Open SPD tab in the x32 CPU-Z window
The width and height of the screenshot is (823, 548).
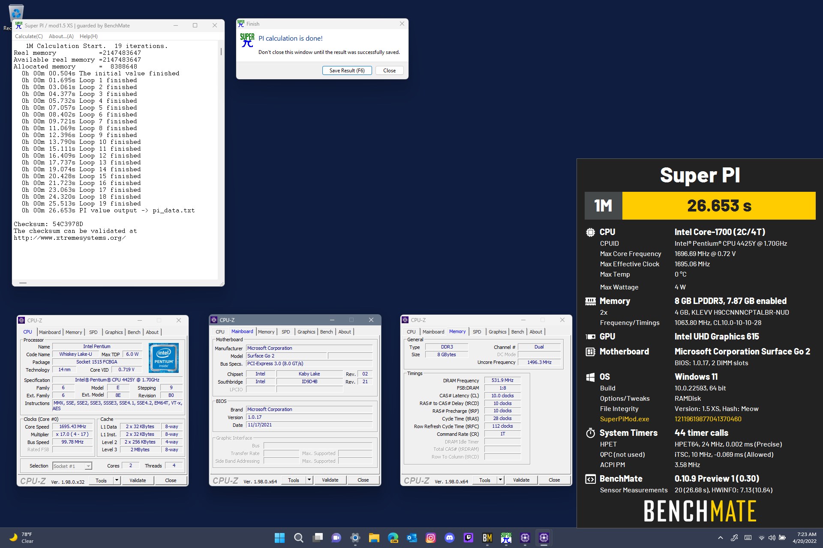[x=93, y=332]
